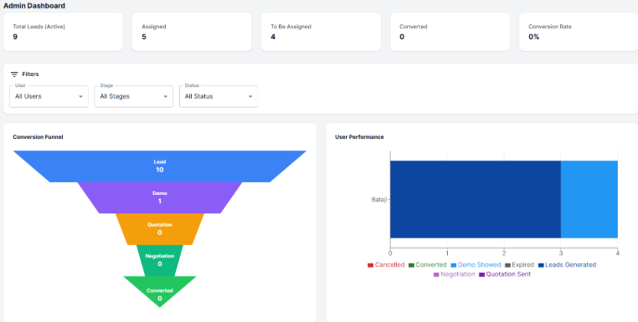The image size is (638, 322).
Task: Toggle Quotation Sent series in legend
Action: coord(505,274)
